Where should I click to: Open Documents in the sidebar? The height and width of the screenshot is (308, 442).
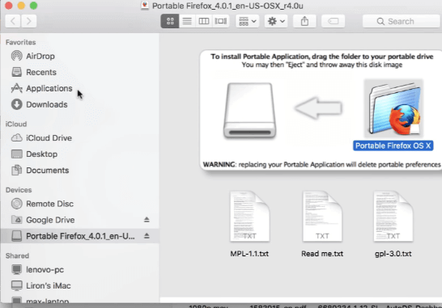click(79, 171)
